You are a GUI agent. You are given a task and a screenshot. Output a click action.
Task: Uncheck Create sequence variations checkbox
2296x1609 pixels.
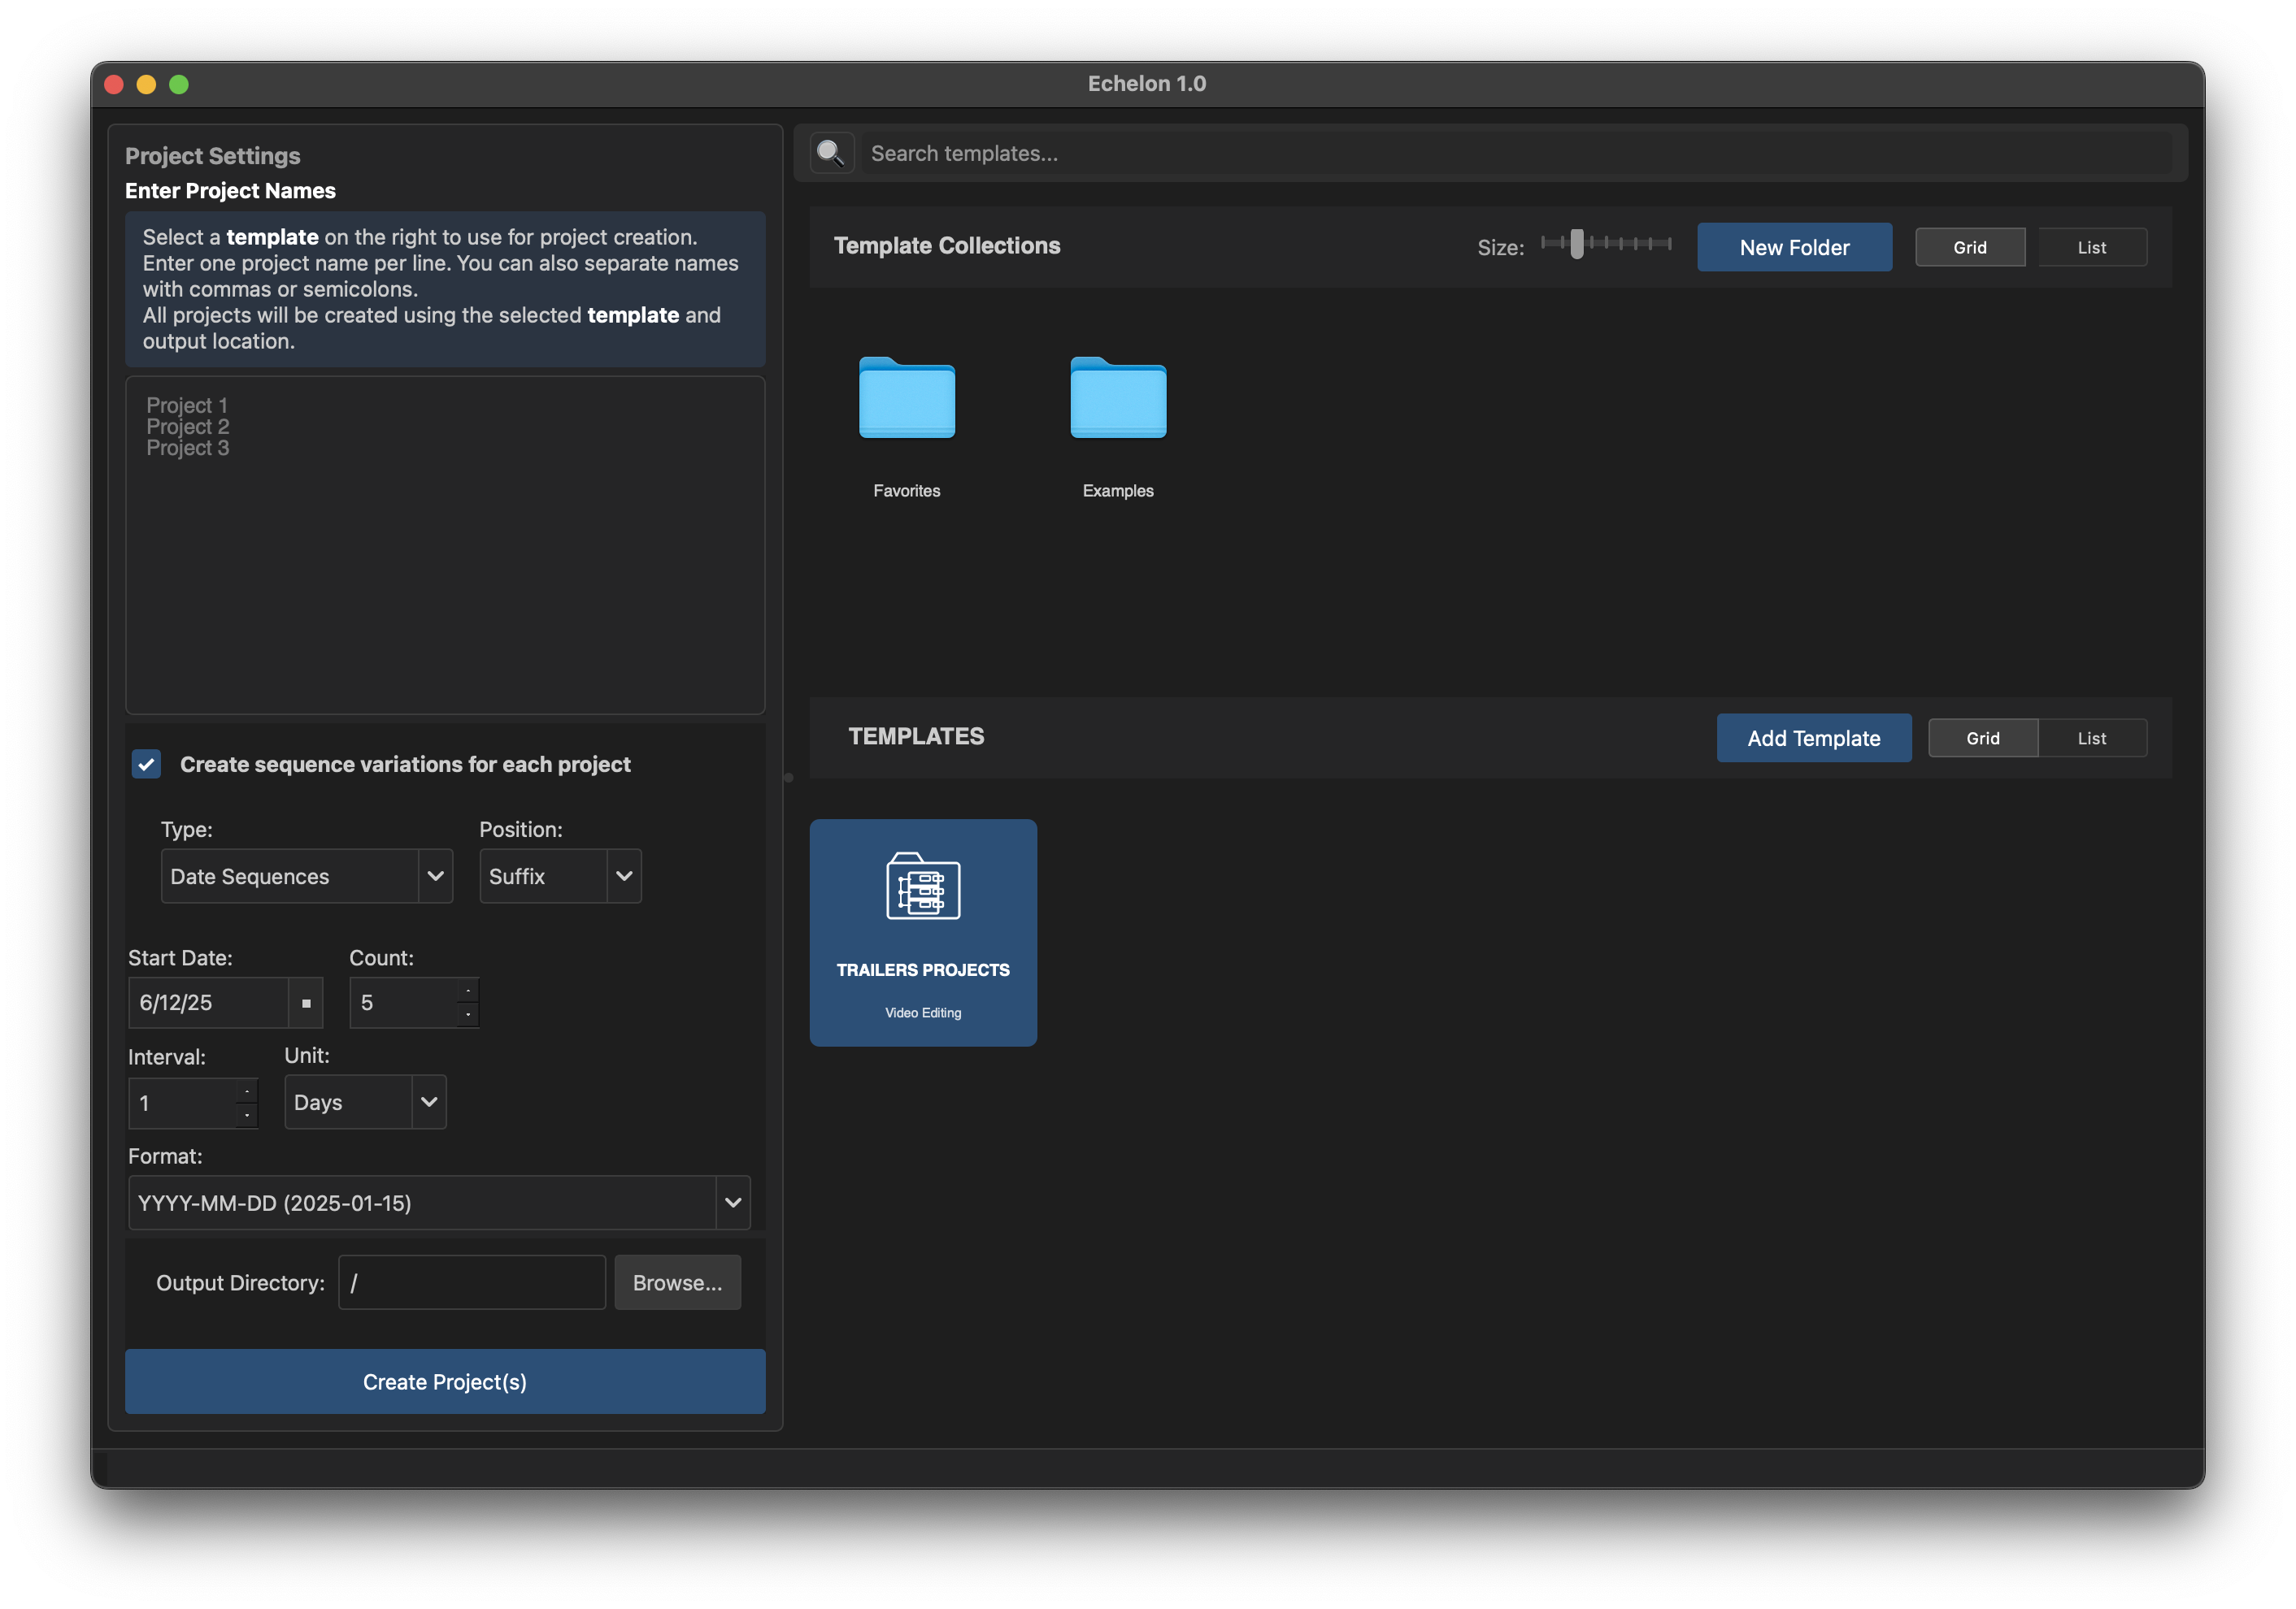click(146, 765)
